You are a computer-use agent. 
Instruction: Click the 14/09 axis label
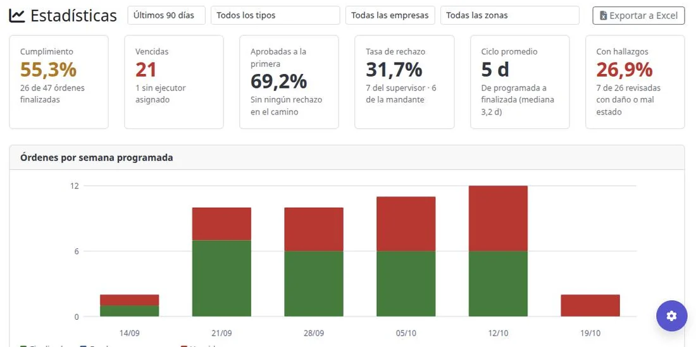point(130,333)
